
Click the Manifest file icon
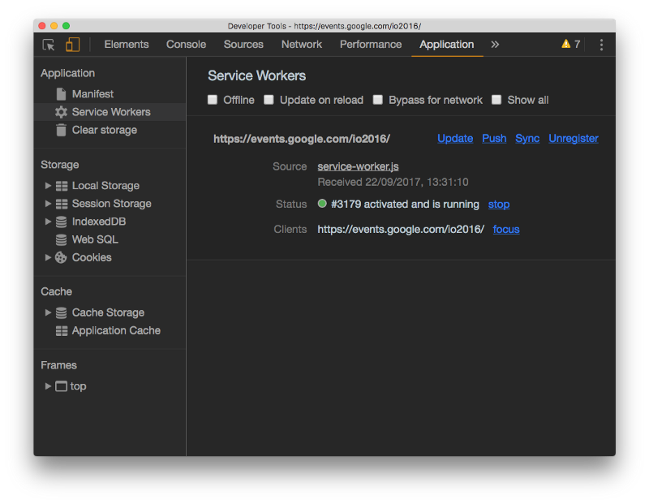point(61,94)
